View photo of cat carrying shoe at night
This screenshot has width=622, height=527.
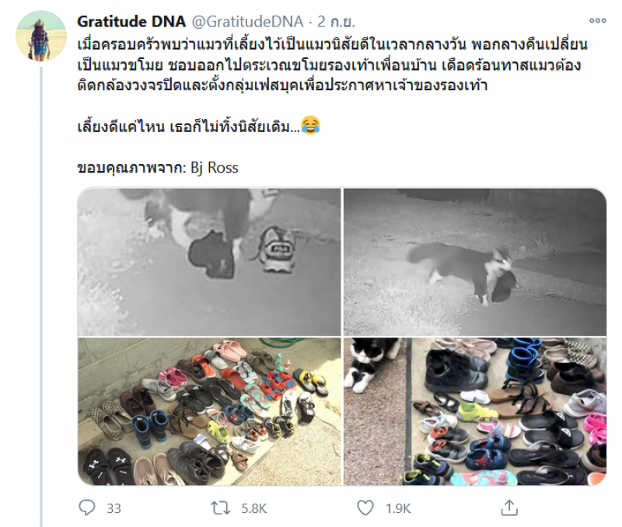[475, 262]
